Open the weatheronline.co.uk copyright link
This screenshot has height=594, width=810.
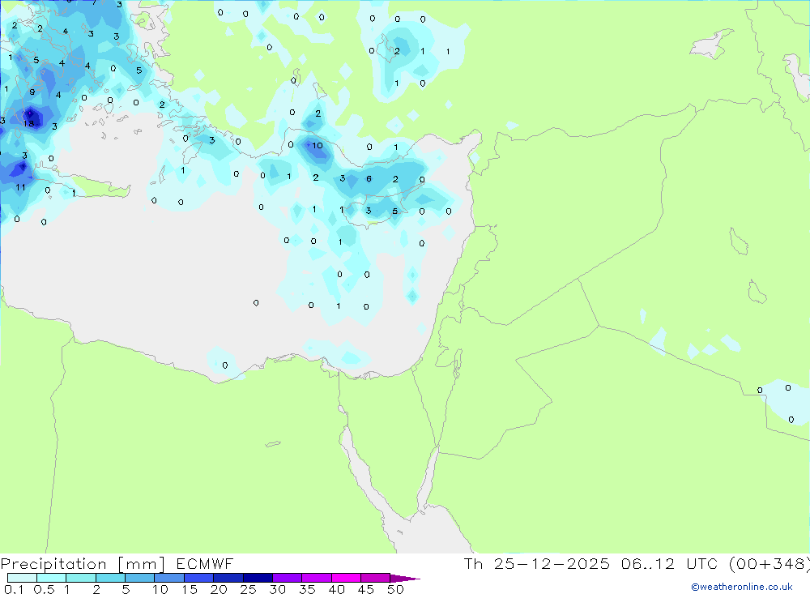(742, 587)
